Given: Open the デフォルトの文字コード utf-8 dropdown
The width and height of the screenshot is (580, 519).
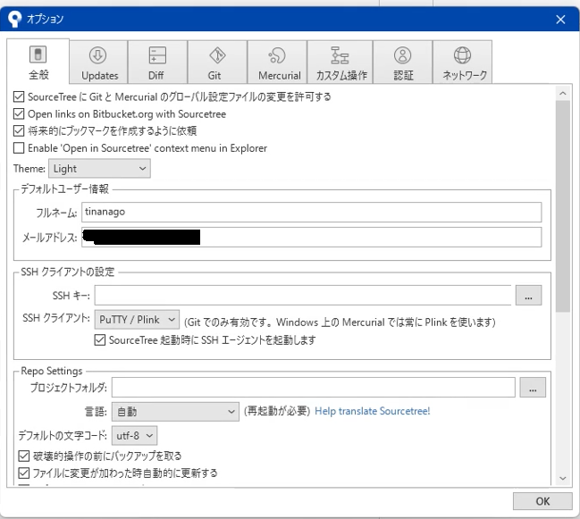Looking at the screenshot, I should click(134, 435).
